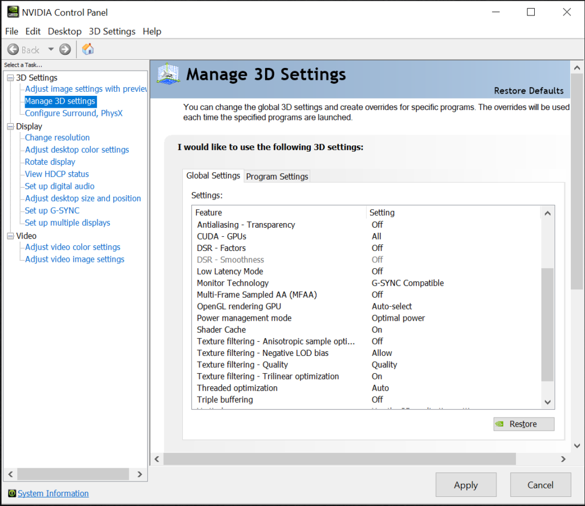
Task: Apply the current 3D settings
Action: [x=466, y=485]
